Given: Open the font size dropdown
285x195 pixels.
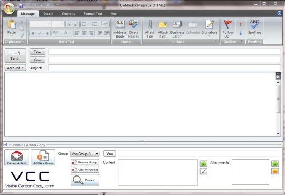Looking at the screenshot, I should click(62, 24).
